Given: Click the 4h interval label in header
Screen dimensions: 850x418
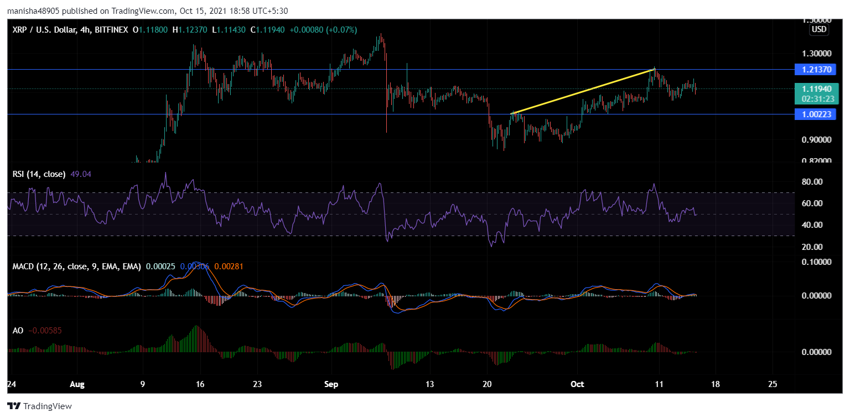Looking at the screenshot, I should (x=85, y=29).
